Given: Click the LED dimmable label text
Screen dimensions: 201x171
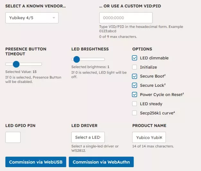Looking at the screenshot, I should point(154,58).
